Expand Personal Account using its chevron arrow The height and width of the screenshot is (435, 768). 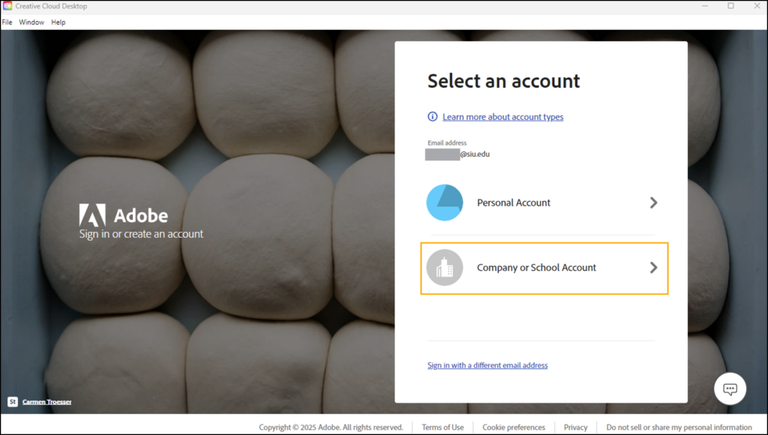click(x=653, y=202)
